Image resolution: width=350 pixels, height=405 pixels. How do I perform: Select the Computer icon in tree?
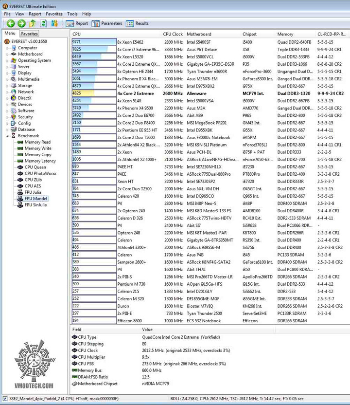(14, 48)
